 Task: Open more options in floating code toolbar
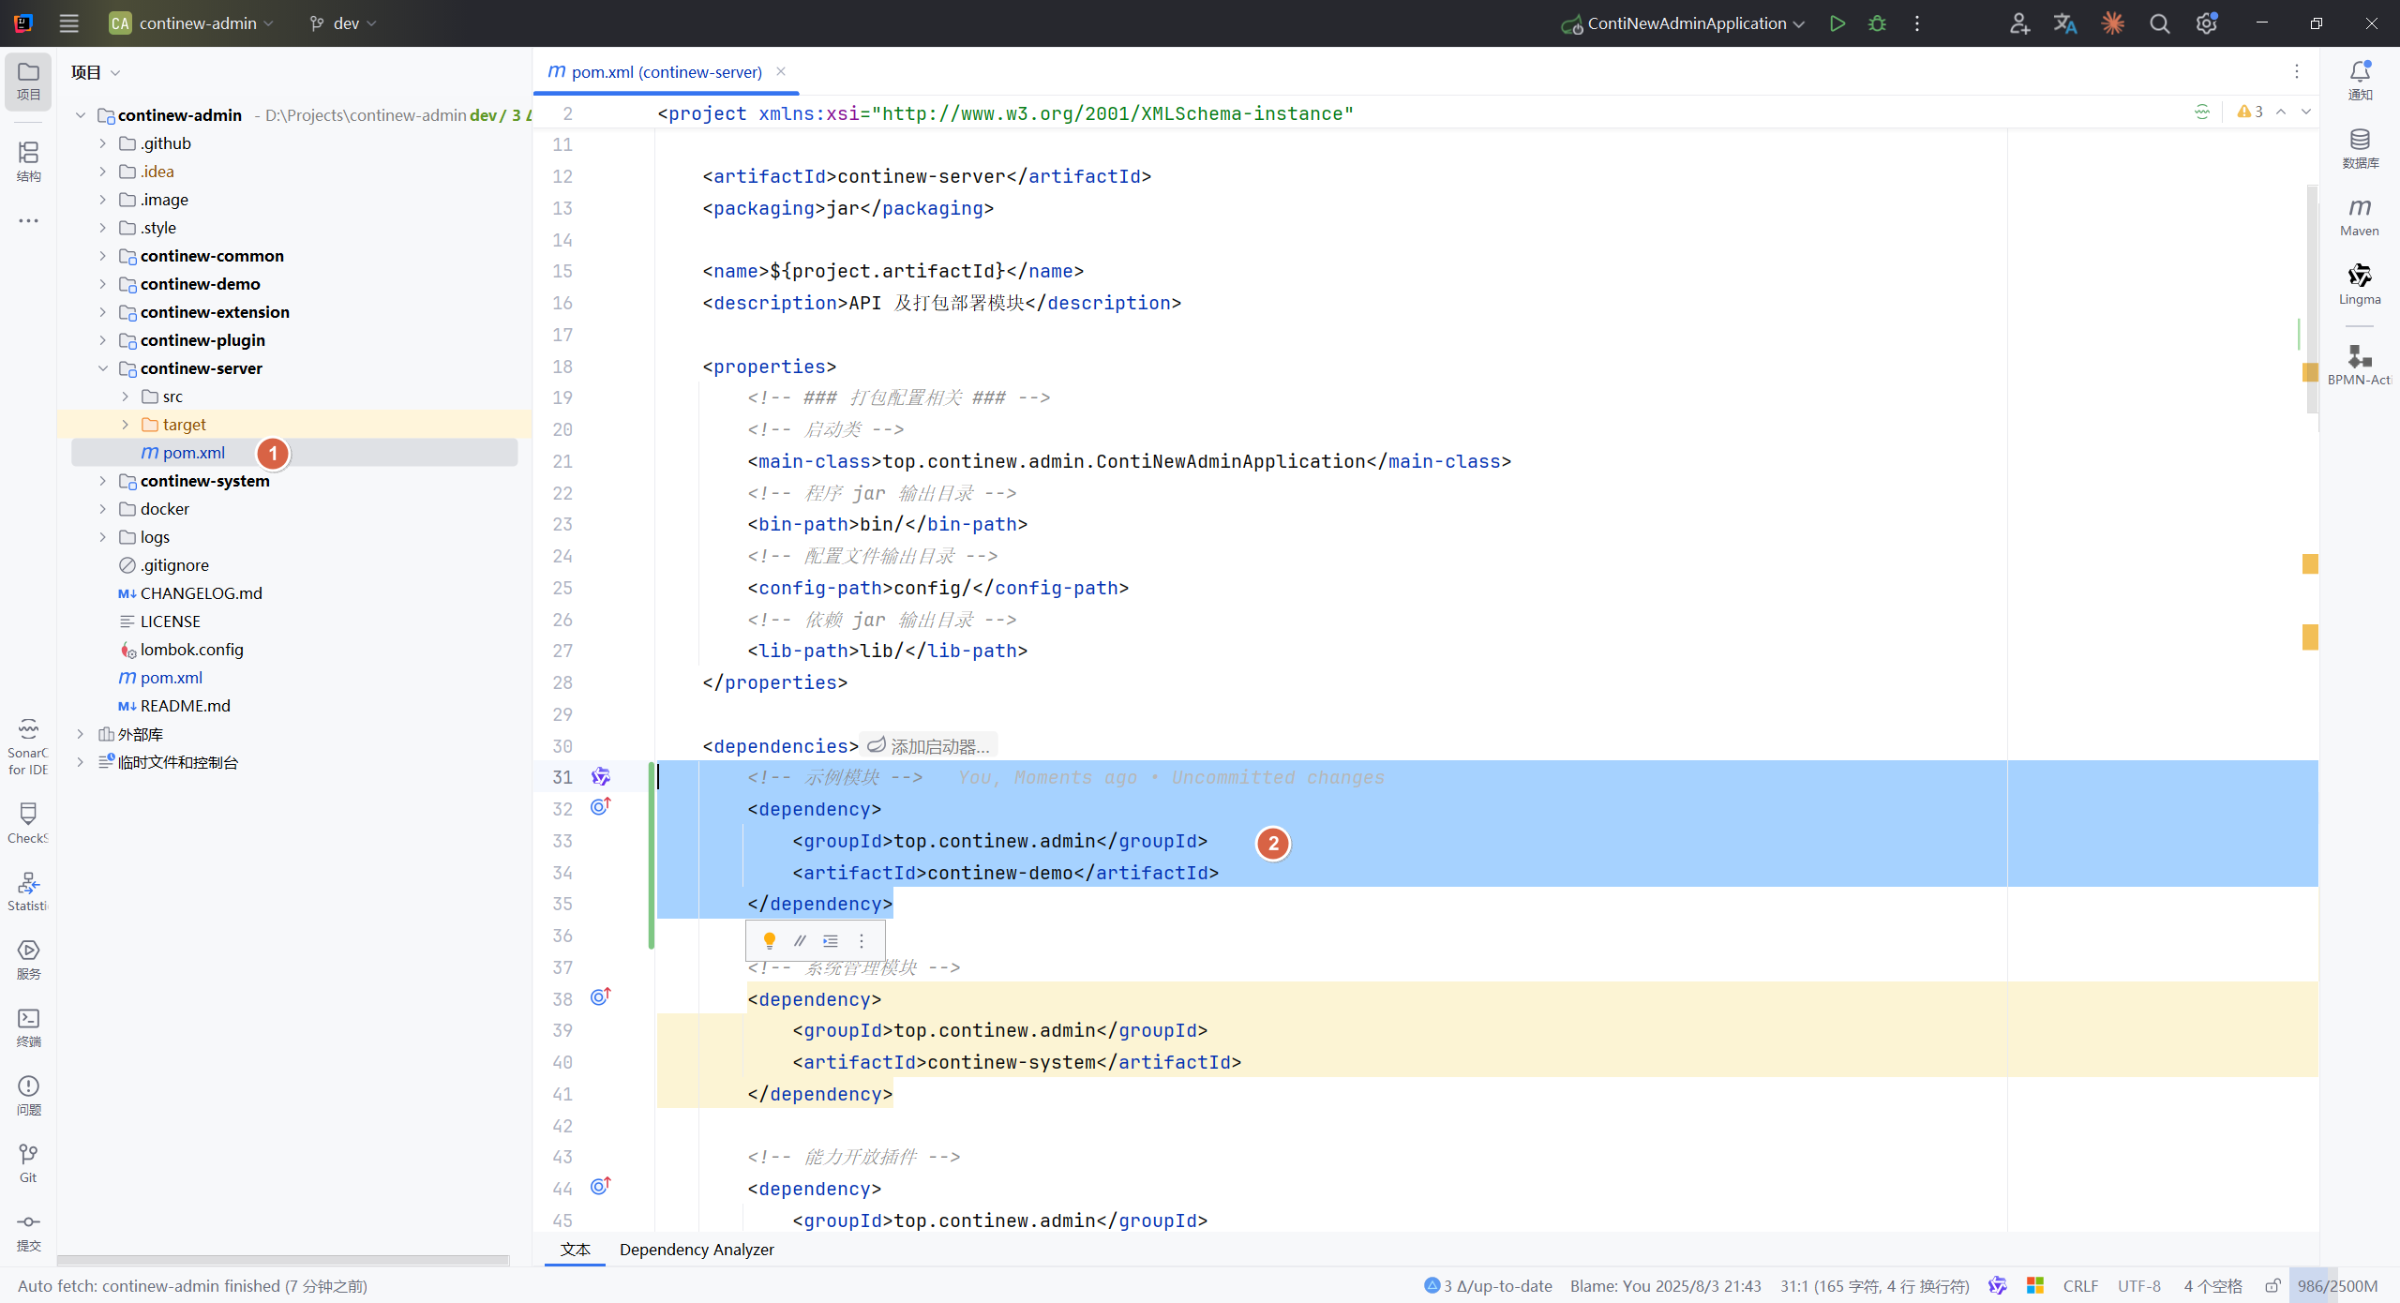[862, 940]
